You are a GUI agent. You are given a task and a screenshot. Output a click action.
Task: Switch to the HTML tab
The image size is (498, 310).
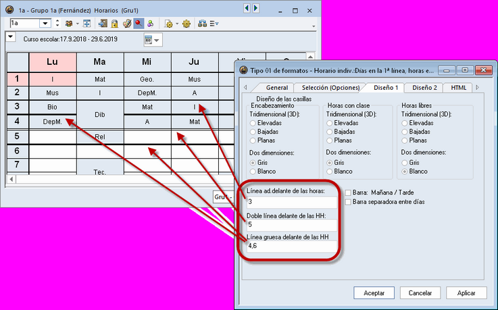tap(458, 88)
